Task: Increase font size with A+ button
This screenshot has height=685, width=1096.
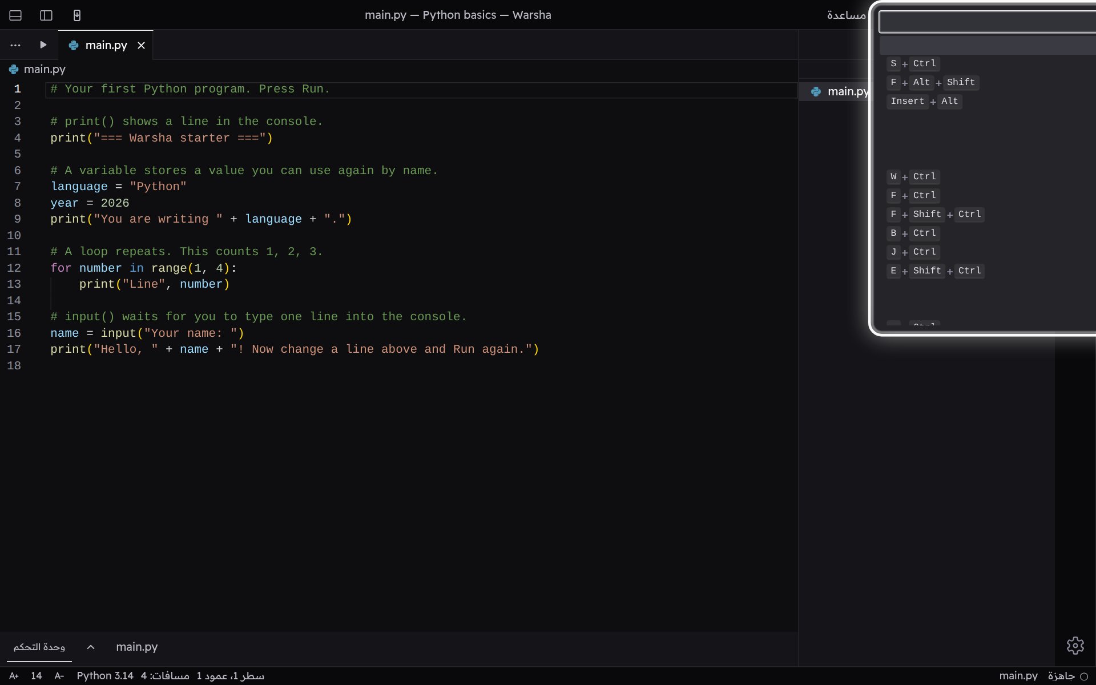Action: click(x=14, y=676)
